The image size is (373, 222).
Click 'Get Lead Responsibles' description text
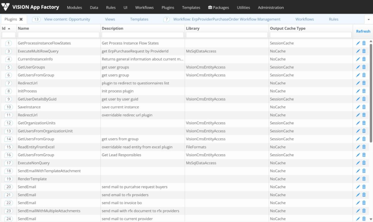pos(122,155)
